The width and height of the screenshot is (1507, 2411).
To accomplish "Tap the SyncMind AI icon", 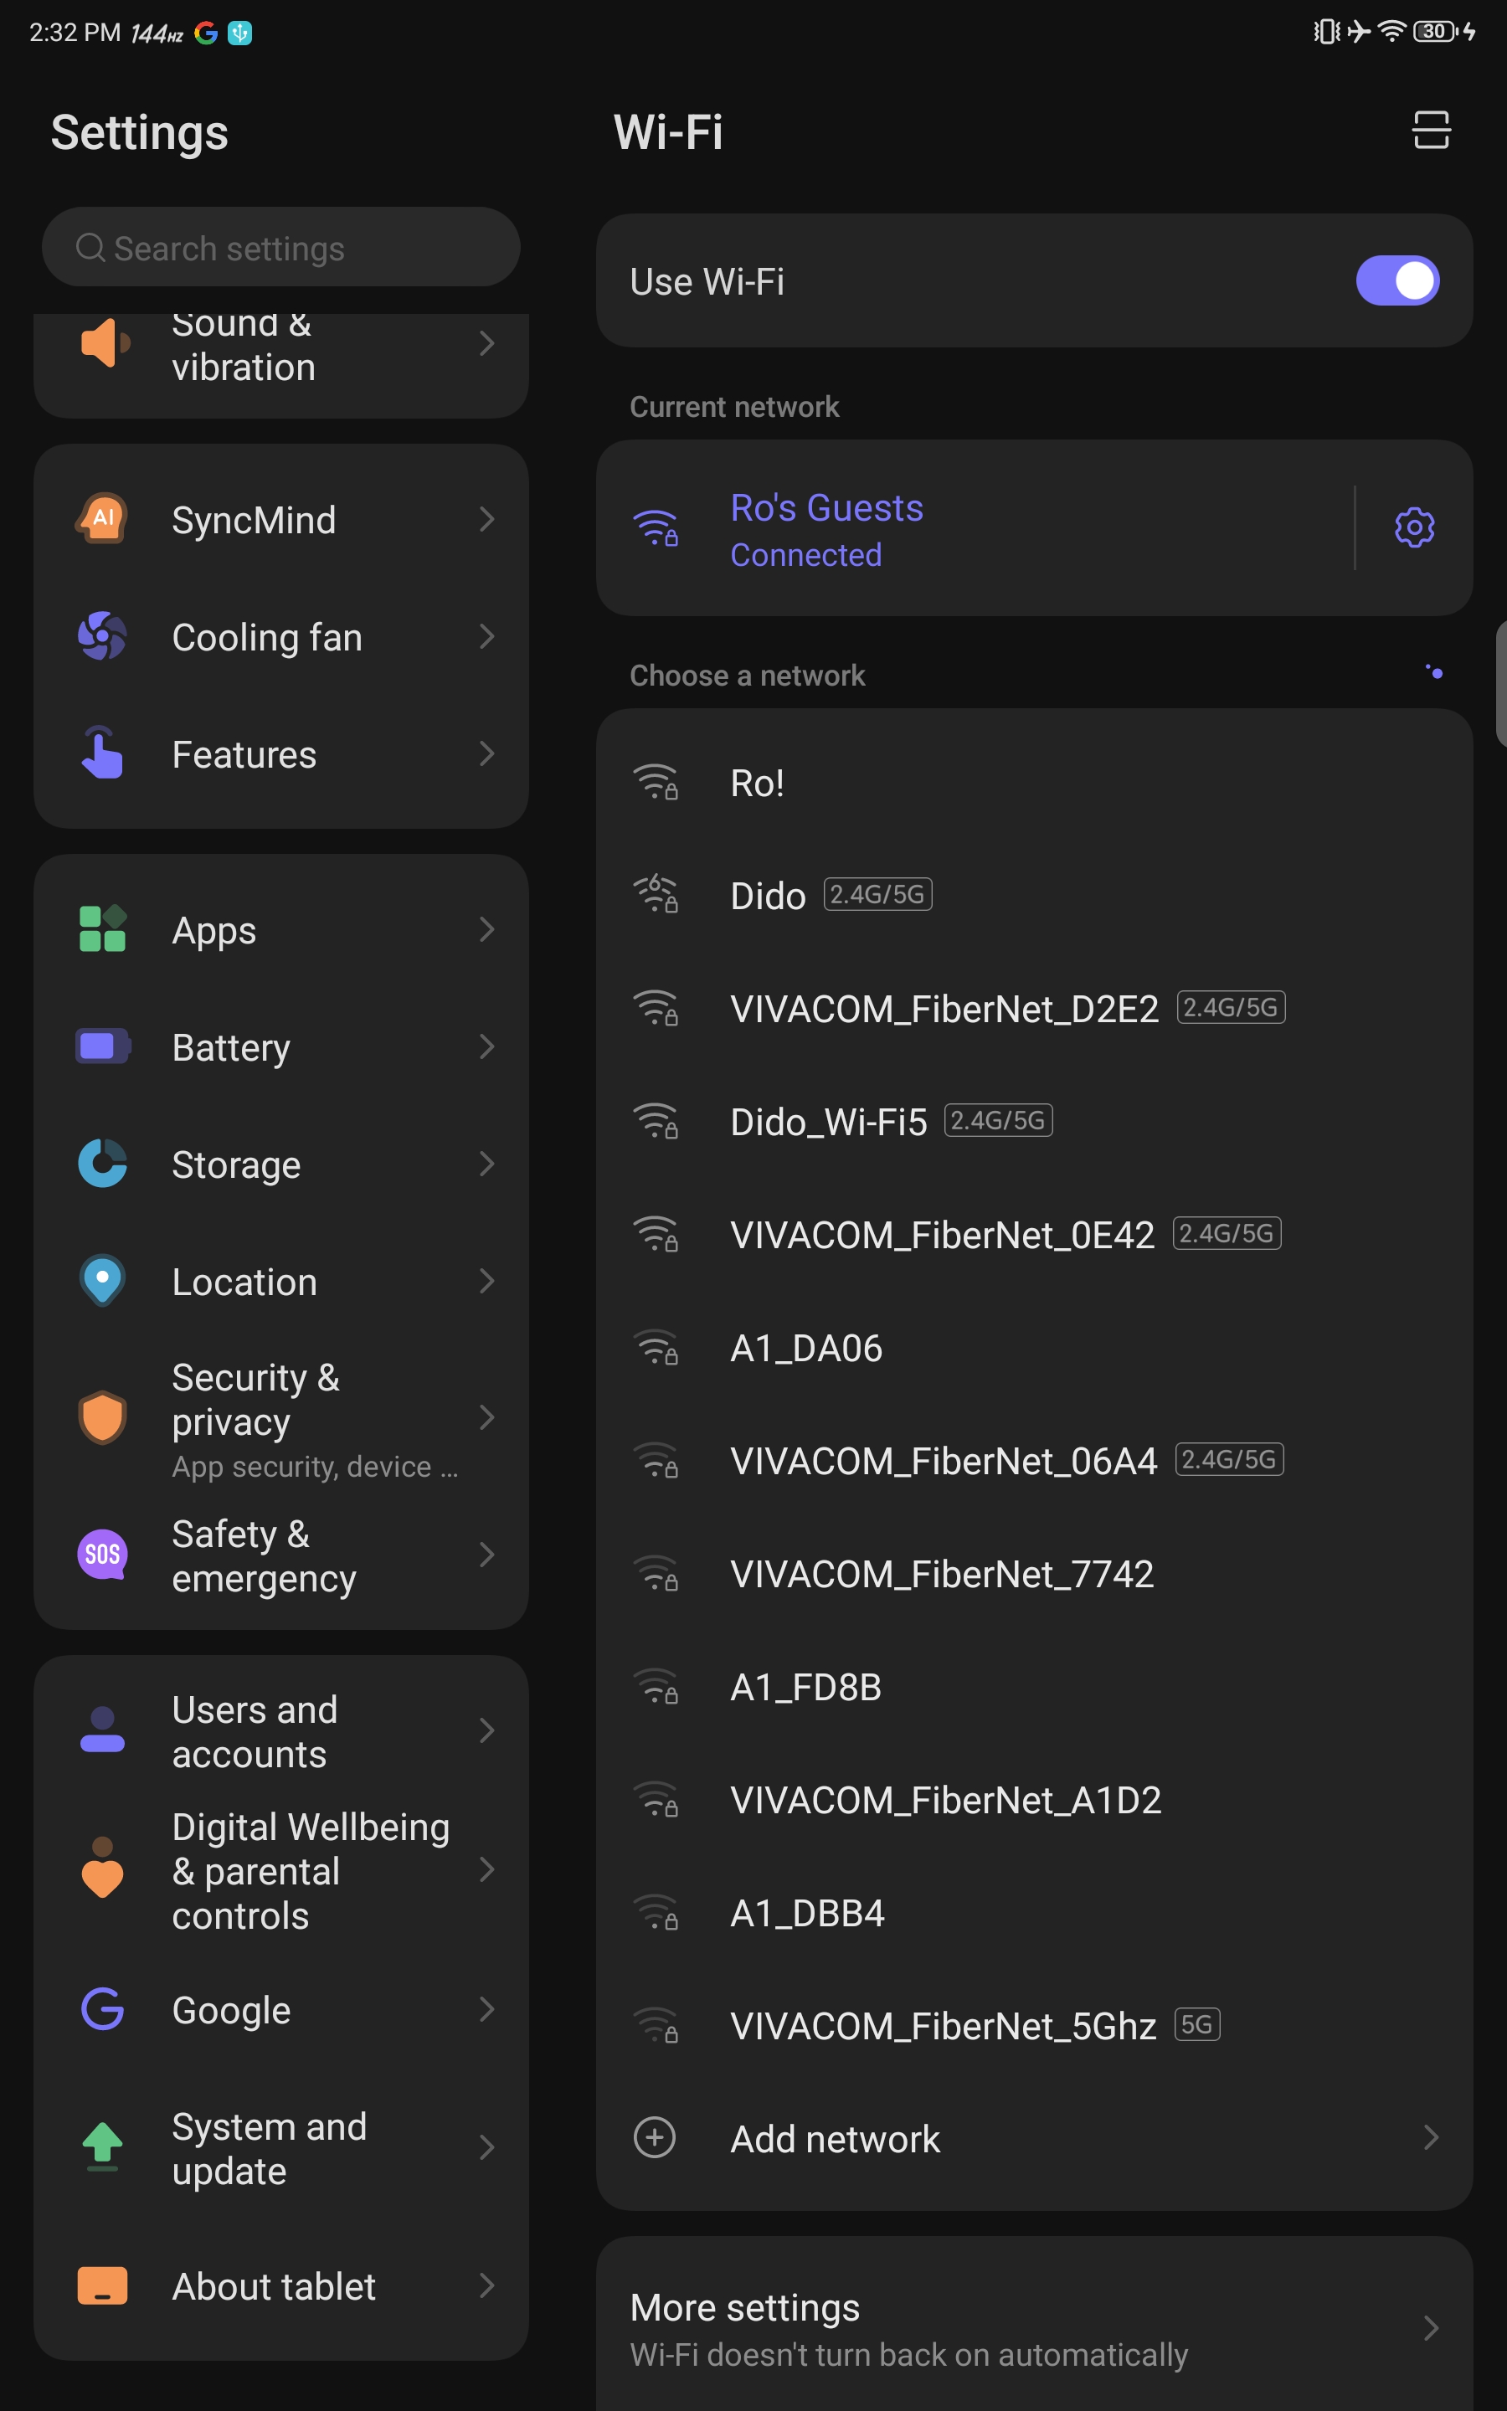I will tap(103, 519).
